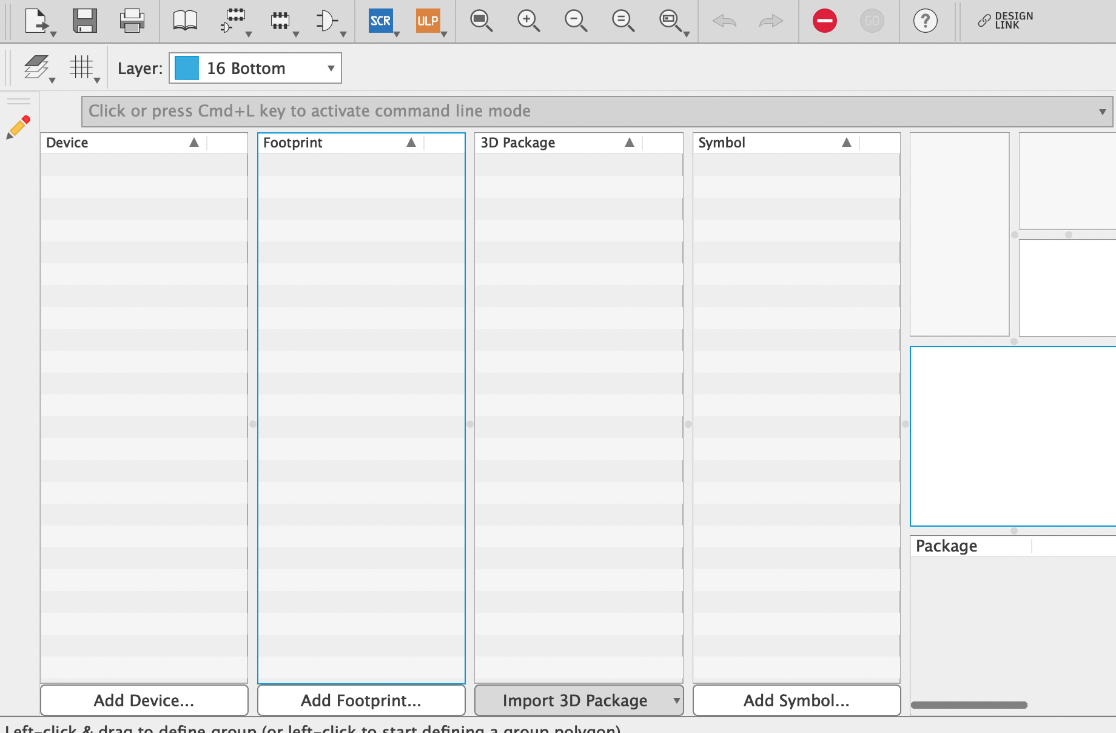Expand the dropdown arrow beside the symbol gate icon
This screenshot has height=733, width=1116.
(x=343, y=34)
